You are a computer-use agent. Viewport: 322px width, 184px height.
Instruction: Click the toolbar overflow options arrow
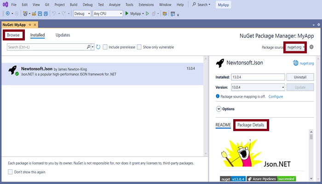tap(178, 15)
